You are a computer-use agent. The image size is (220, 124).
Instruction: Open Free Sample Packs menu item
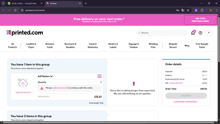click(x=202, y=45)
